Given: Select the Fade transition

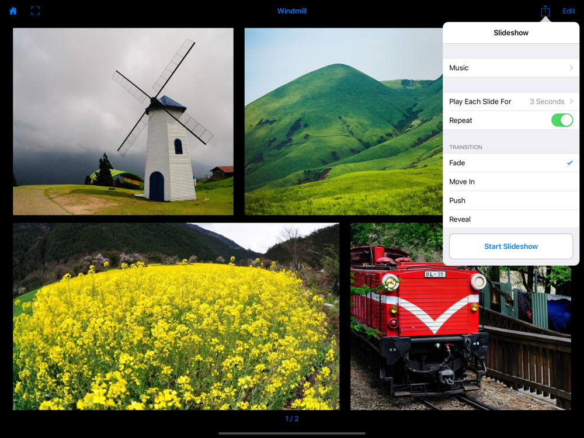Looking at the screenshot, I should click(x=510, y=163).
